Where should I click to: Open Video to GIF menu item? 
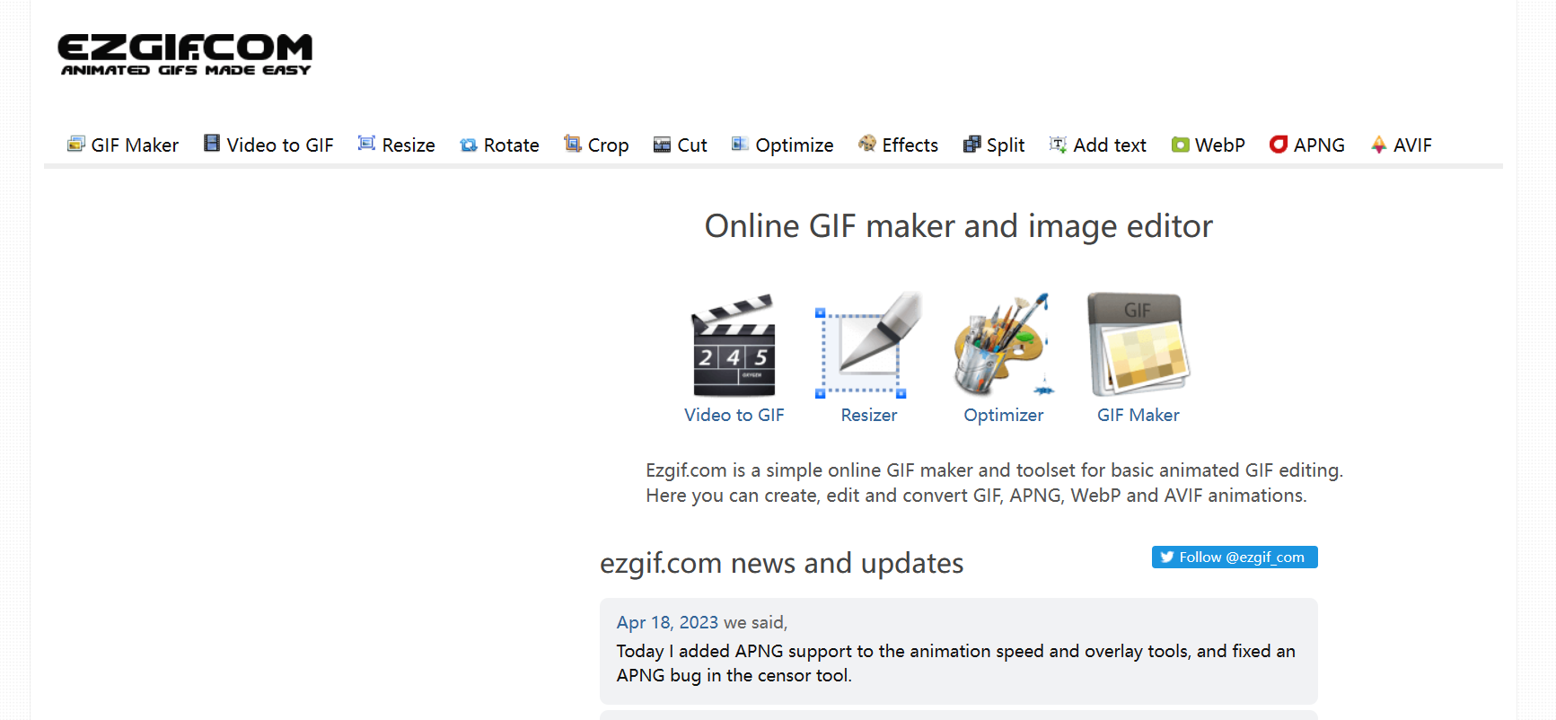pos(268,145)
